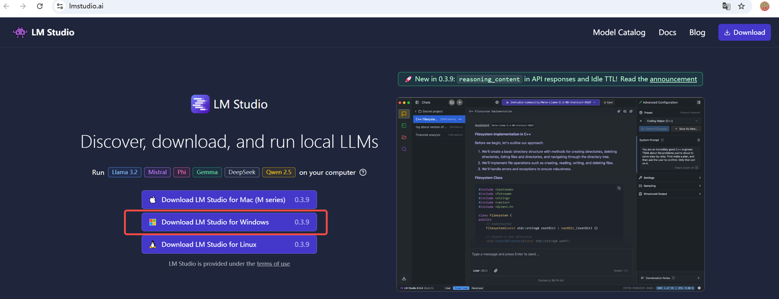779x299 pixels.
Task: Click paperclip attachment icon in preview
Action: pyautogui.click(x=495, y=270)
